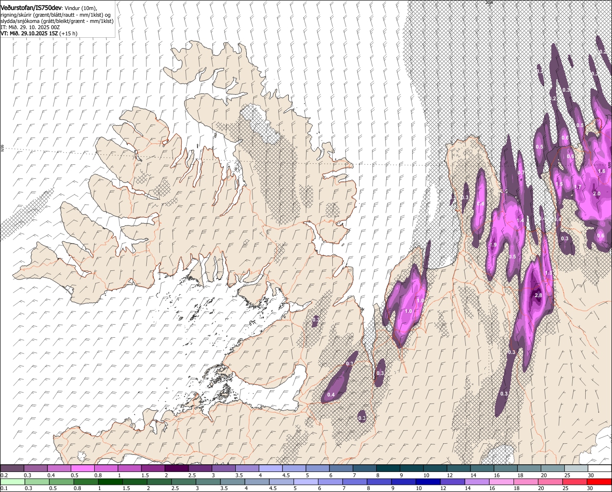Pick the medium green 0.5 rain legend swatch

pos(62,481)
